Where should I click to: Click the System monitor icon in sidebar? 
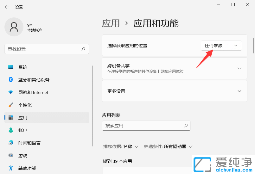[11, 67]
